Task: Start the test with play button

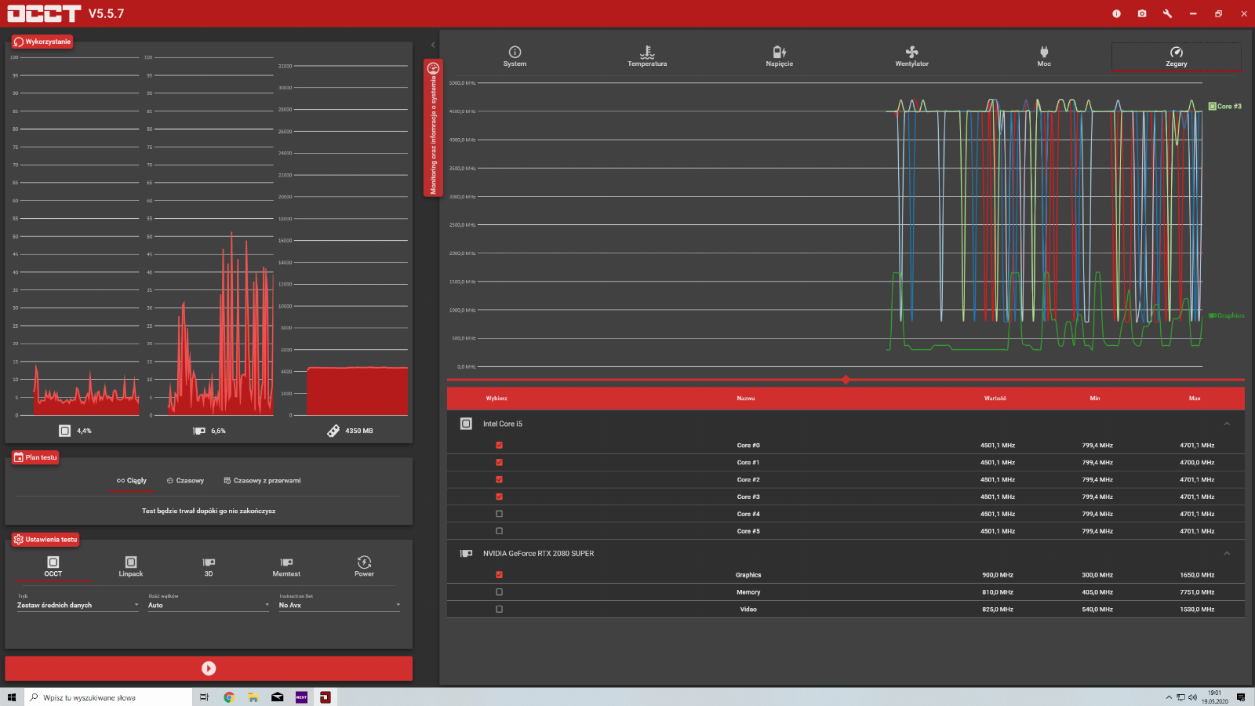Action: 209,668
